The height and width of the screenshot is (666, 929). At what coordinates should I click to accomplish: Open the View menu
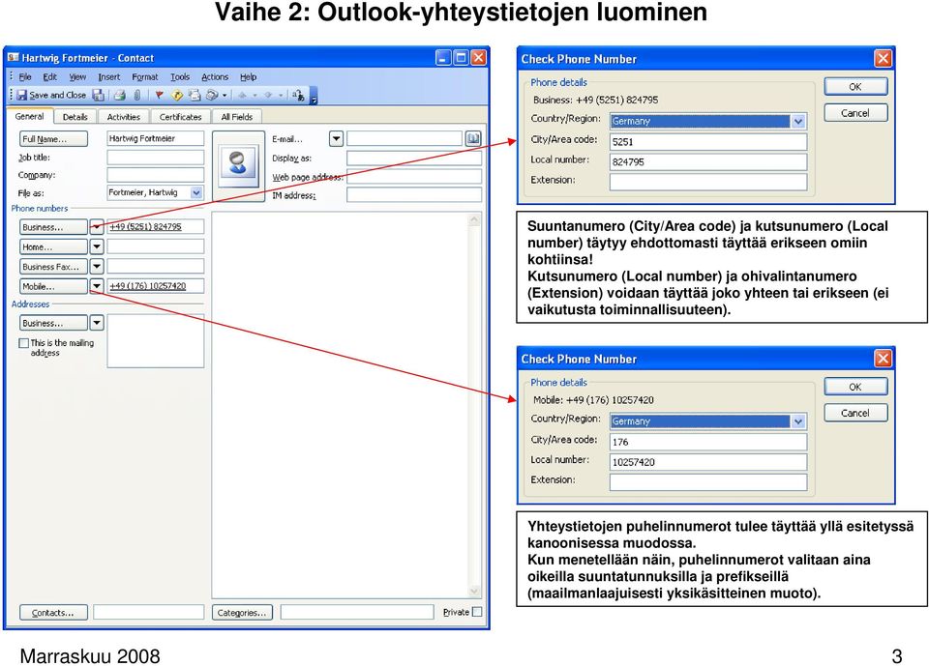tap(77, 77)
